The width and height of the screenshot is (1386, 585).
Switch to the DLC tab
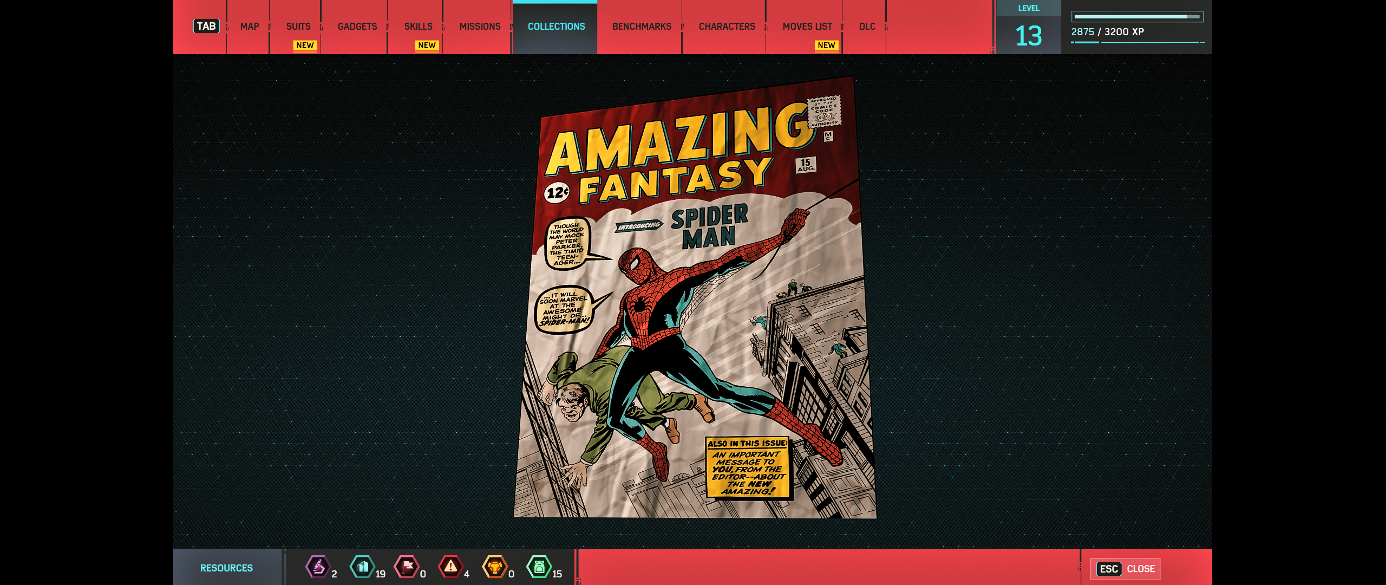(x=867, y=27)
